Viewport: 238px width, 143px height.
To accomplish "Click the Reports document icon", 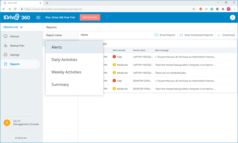I will click(x=6, y=64).
